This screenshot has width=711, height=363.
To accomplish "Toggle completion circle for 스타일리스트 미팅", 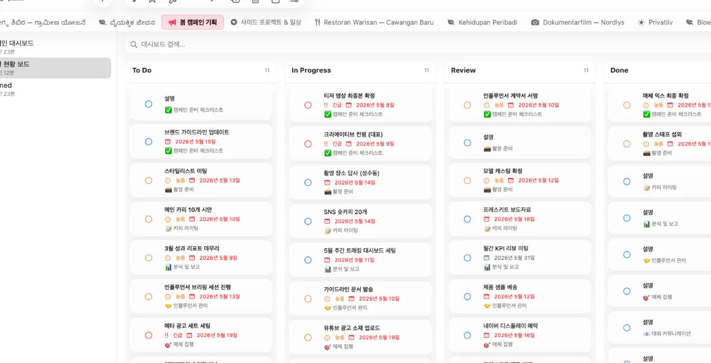I will (x=149, y=181).
